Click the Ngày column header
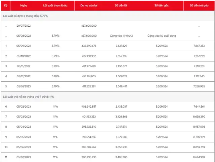The image size is (215, 162). (x=24, y=6)
